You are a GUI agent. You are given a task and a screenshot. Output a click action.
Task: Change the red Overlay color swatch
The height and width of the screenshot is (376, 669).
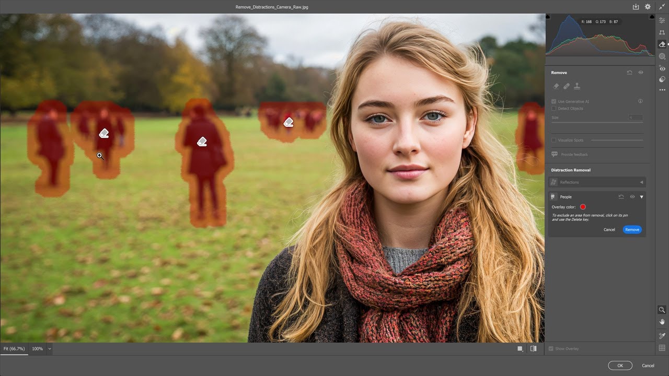pos(583,207)
